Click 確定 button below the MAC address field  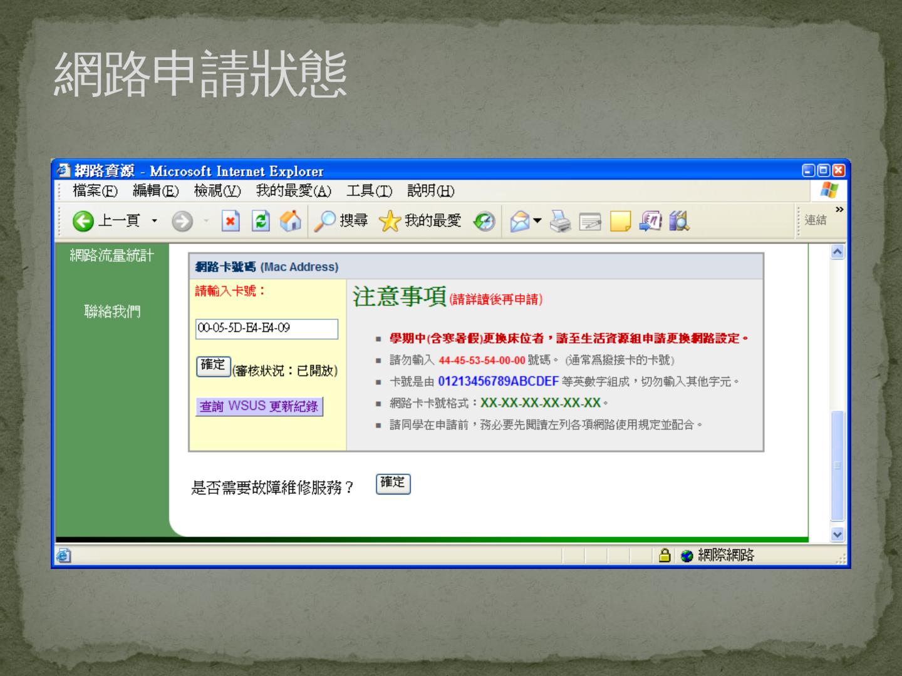214,366
